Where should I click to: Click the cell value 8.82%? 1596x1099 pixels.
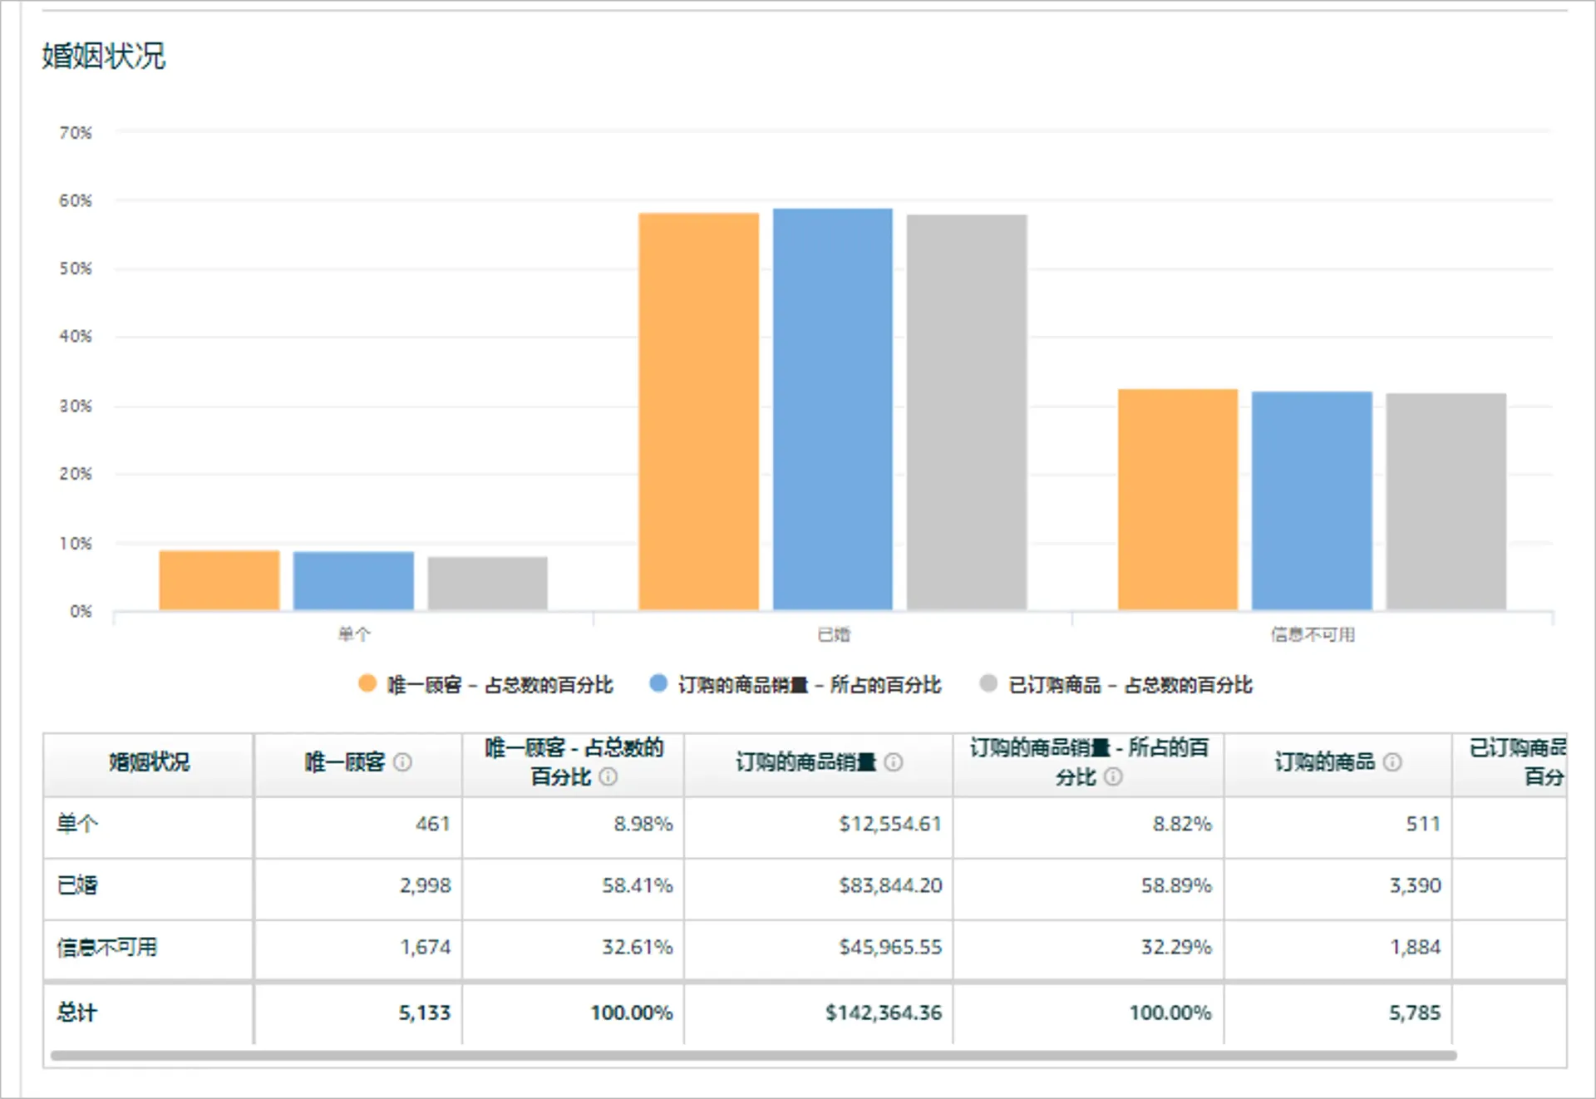pyautogui.click(x=1182, y=824)
